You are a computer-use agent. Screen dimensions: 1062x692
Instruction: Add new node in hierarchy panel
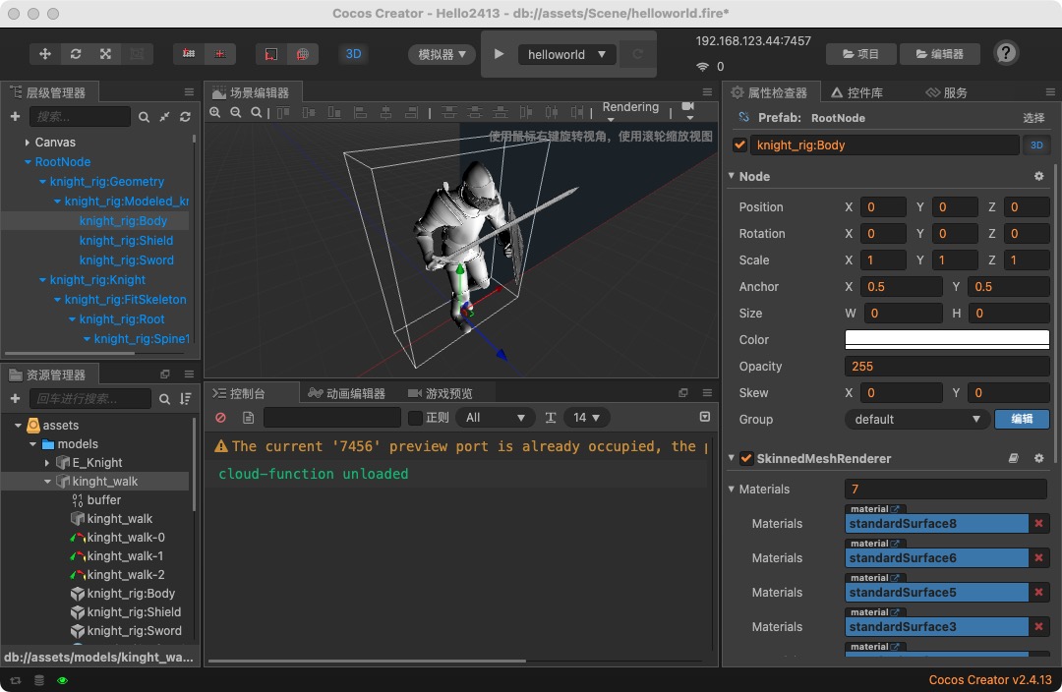tap(15, 117)
